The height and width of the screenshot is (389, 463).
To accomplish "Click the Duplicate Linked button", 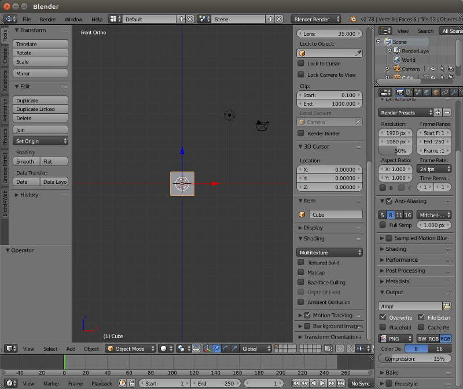I will pos(41,109).
